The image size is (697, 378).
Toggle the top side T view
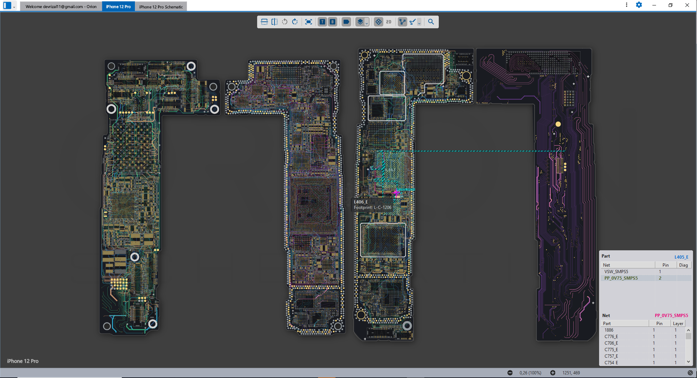click(x=322, y=22)
